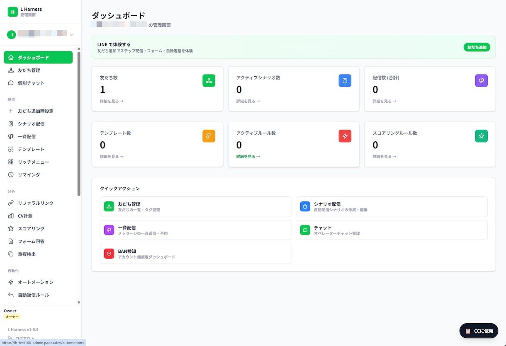This screenshot has height=346, width=506.
Task: Click the blue アクティブシナリオ数 clipboard icon
Action: [345, 80]
